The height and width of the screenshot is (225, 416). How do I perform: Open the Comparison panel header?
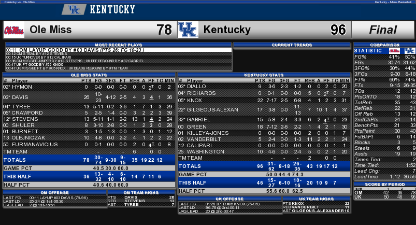385,45
